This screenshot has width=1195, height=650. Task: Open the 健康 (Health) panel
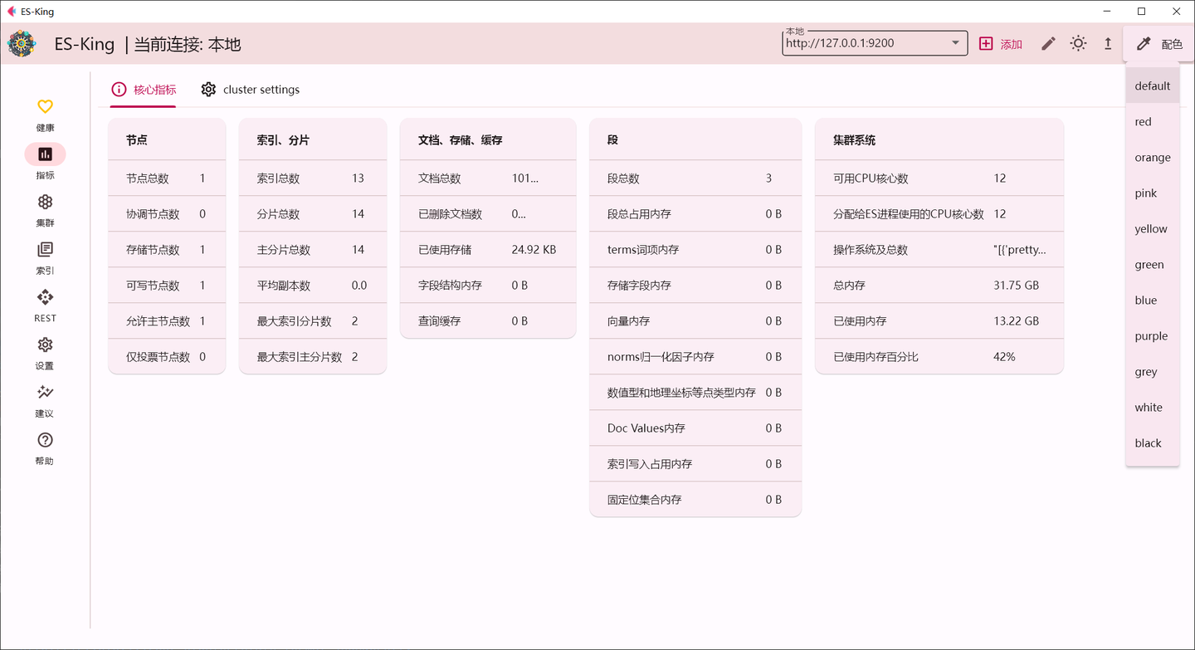(x=44, y=113)
